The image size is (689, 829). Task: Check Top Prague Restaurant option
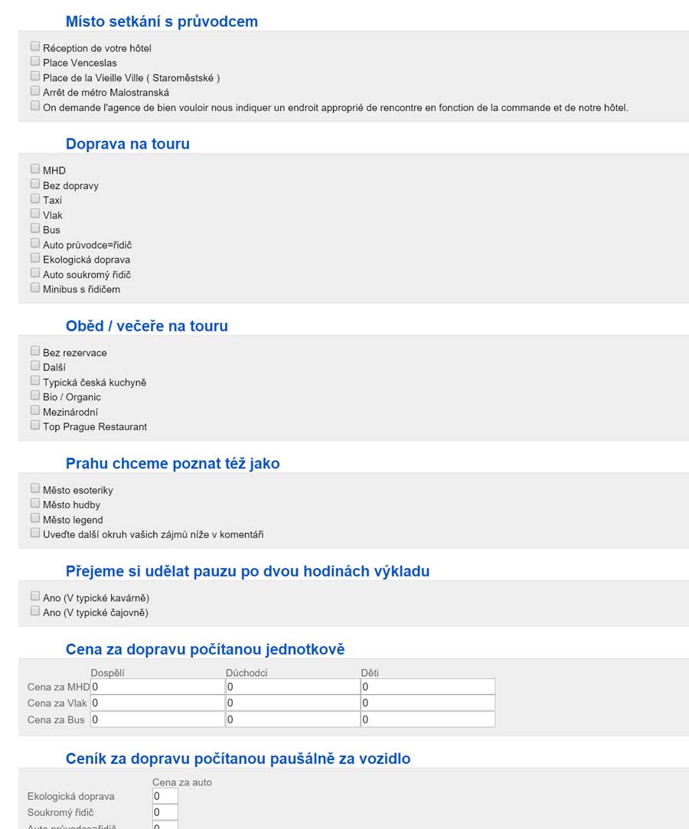pos(35,425)
